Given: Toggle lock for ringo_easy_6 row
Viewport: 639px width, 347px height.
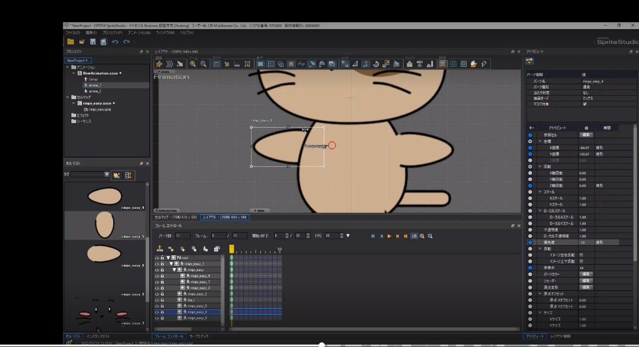Looking at the screenshot, I should 162,318.
